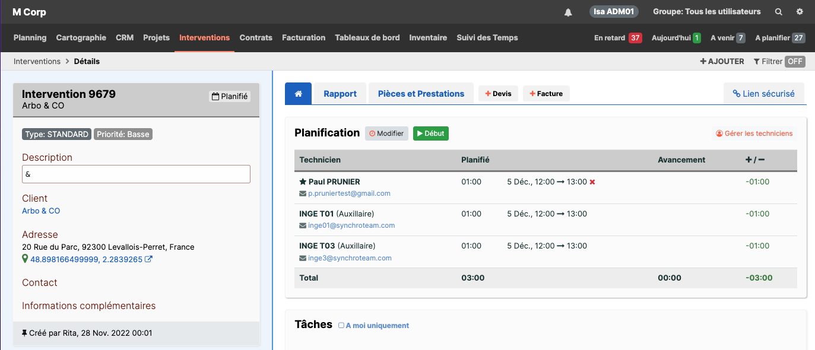This screenshot has width=815, height=350.
Task: Switch to the Rapport tab
Action: point(340,94)
